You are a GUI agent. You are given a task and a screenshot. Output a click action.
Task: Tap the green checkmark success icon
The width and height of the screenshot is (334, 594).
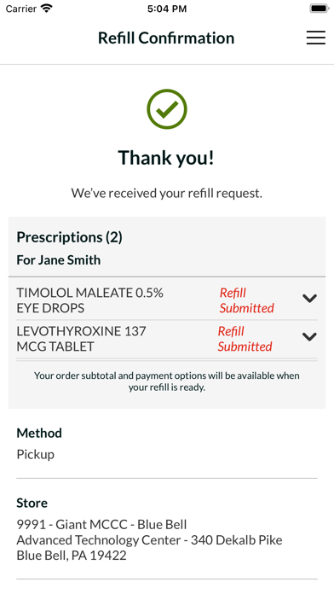pos(167,108)
